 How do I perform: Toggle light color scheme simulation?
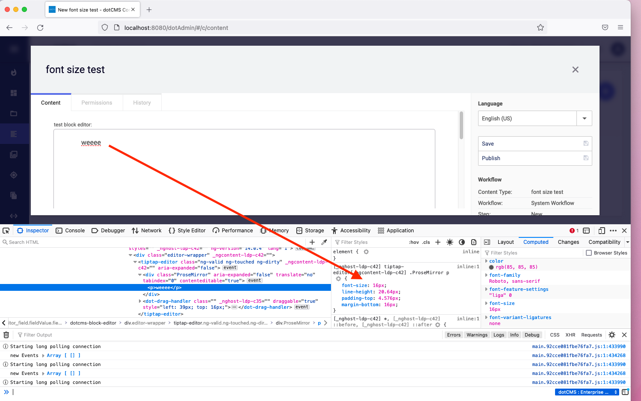[x=450, y=242]
